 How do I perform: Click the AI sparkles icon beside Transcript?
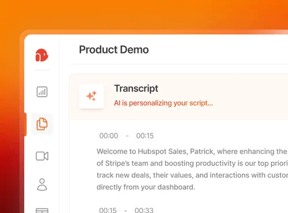click(x=92, y=96)
